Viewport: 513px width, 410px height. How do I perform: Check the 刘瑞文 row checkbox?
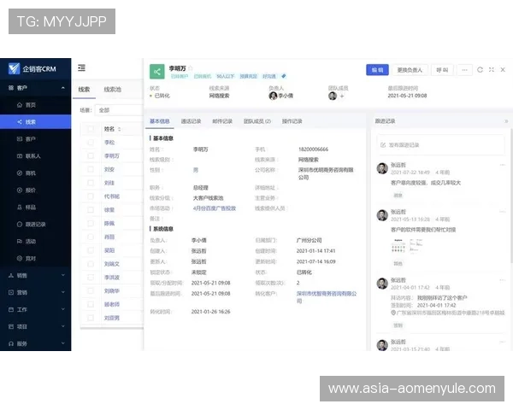coord(91,264)
